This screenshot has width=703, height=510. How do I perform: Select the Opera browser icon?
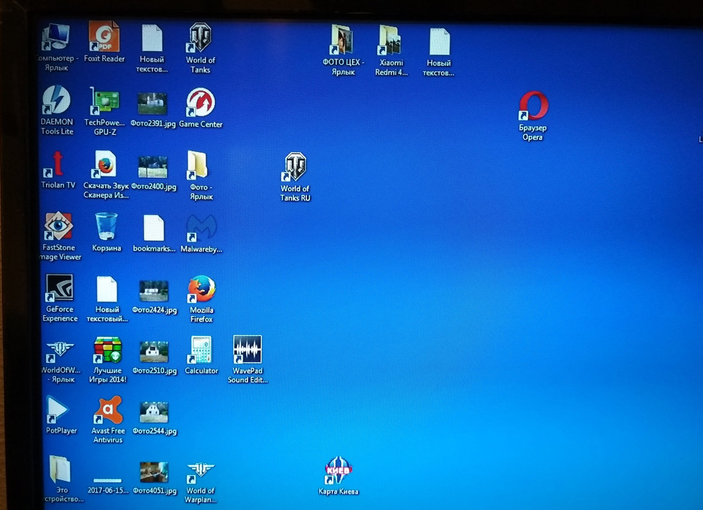533,106
